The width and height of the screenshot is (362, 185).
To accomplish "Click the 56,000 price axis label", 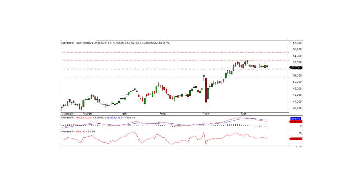I will point(297,43).
